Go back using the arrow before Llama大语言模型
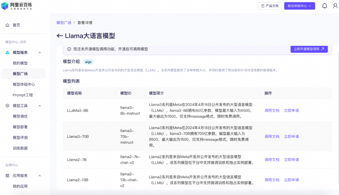The height and width of the screenshot is (195, 339). pos(59,36)
